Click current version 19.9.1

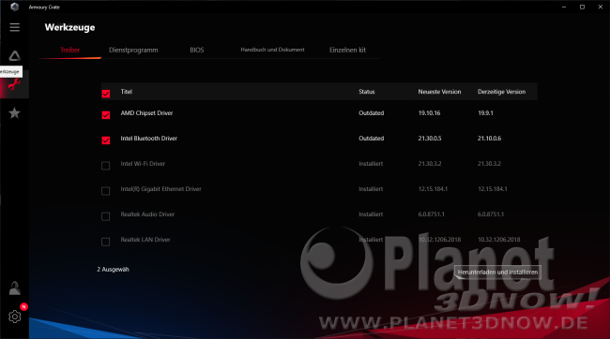click(x=485, y=113)
